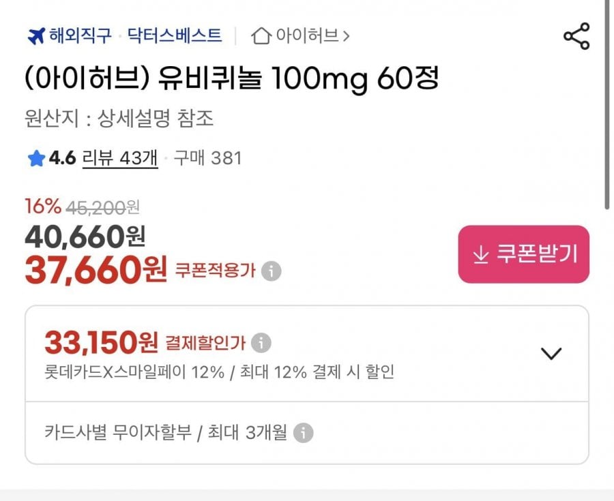This screenshot has height=501, width=614.
Task: Tap the airplane overseas-direct icon
Action: pyautogui.click(x=35, y=35)
